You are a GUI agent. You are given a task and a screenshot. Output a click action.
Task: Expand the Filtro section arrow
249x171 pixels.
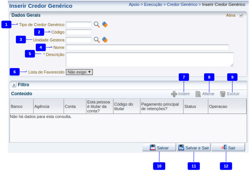coord(14,85)
